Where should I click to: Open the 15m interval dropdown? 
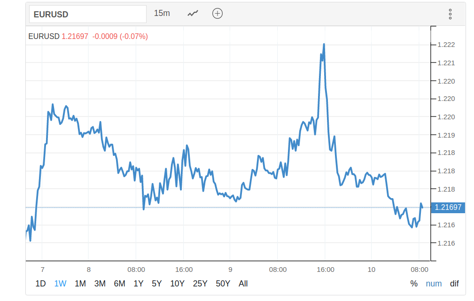point(162,14)
